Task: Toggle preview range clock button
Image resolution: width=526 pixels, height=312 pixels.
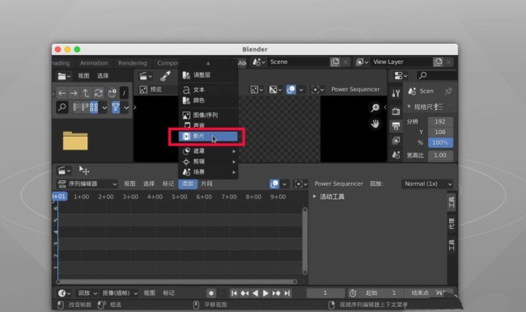Action: tap(353, 293)
